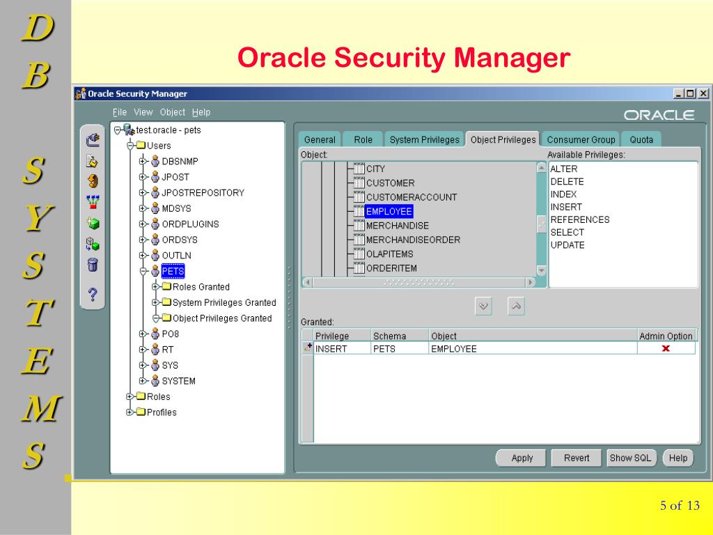Collapse the PETS user node
713x535 pixels.
pyautogui.click(x=143, y=272)
